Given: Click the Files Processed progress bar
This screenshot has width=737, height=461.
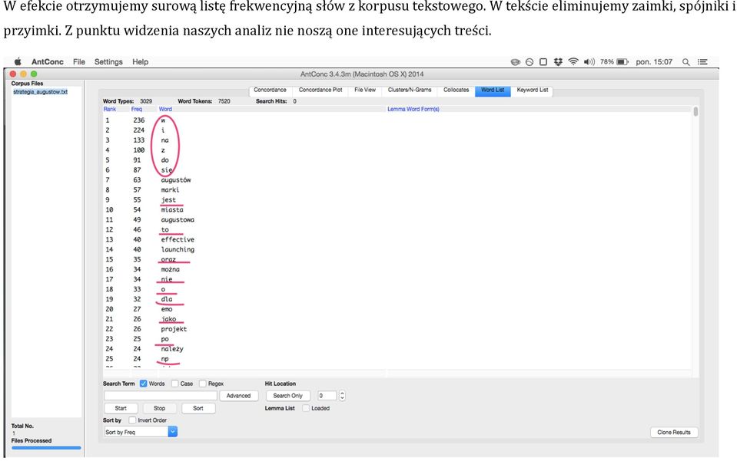Looking at the screenshot, I should pos(46,448).
